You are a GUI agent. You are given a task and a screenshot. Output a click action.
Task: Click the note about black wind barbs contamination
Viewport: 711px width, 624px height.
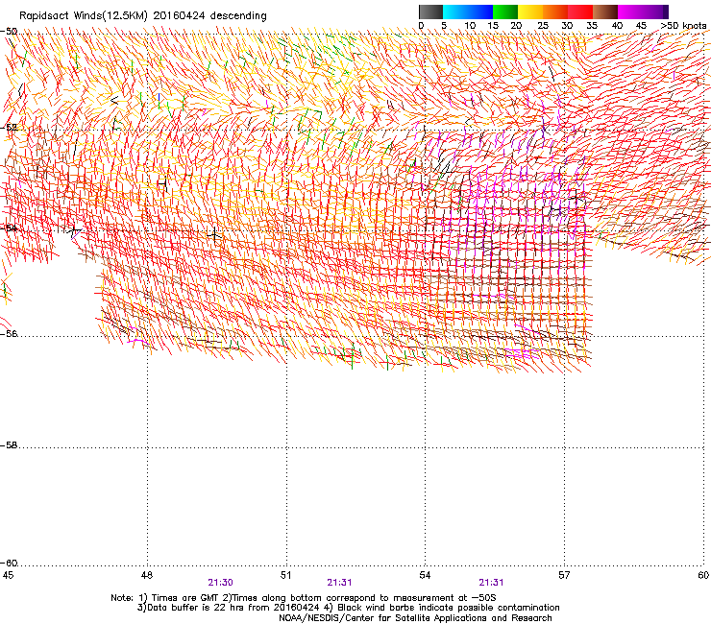click(441, 608)
